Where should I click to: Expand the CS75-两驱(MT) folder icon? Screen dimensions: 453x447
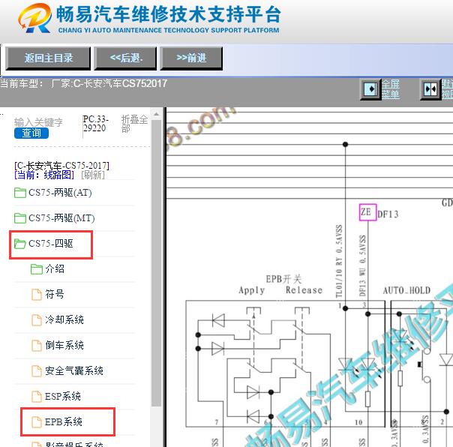[x=20, y=218]
